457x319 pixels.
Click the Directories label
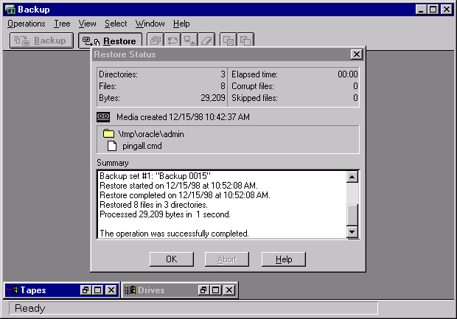[118, 74]
